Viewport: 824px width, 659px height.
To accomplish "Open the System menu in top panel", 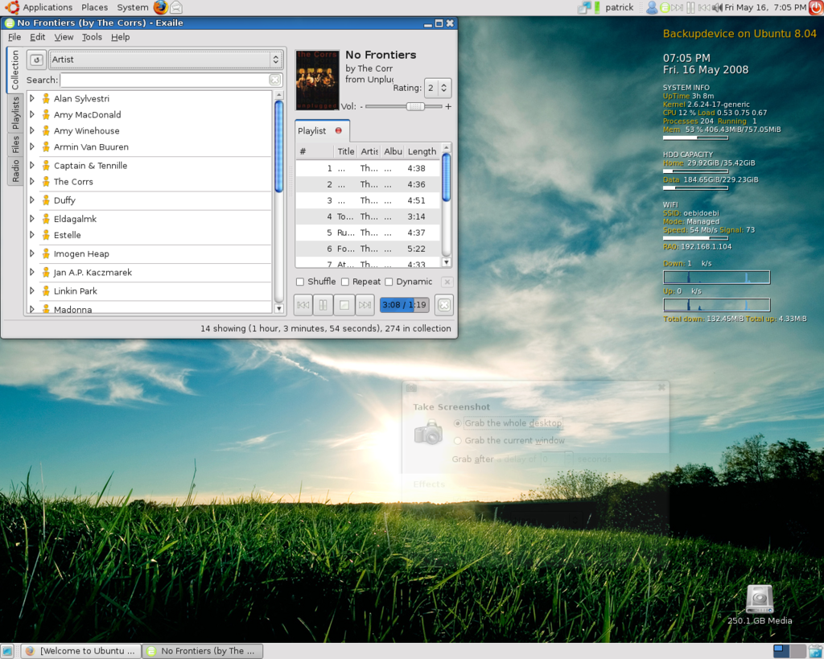I will (133, 7).
